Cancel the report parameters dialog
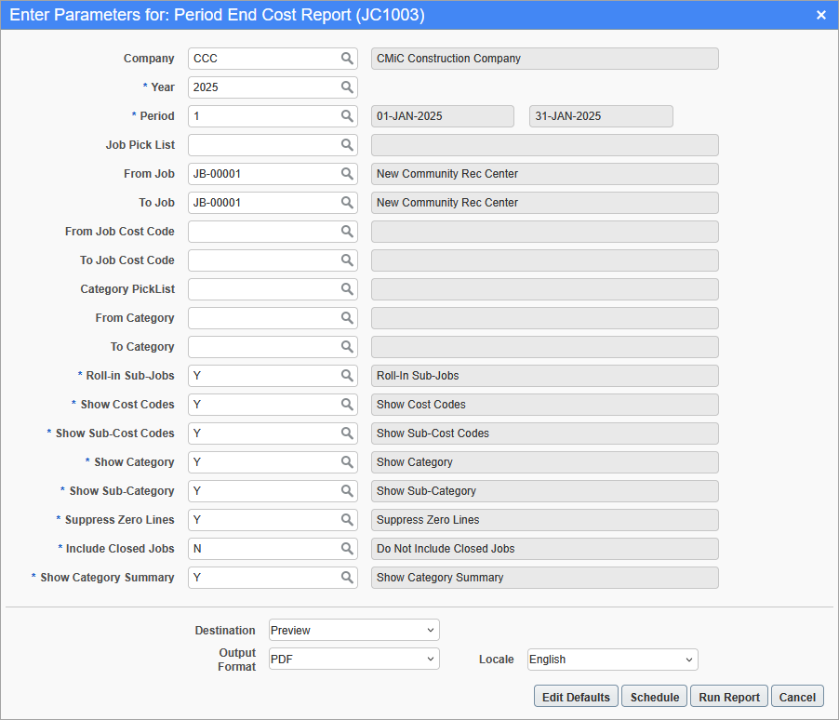The height and width of the screenshot is (720, 839). tap(797, 697)
